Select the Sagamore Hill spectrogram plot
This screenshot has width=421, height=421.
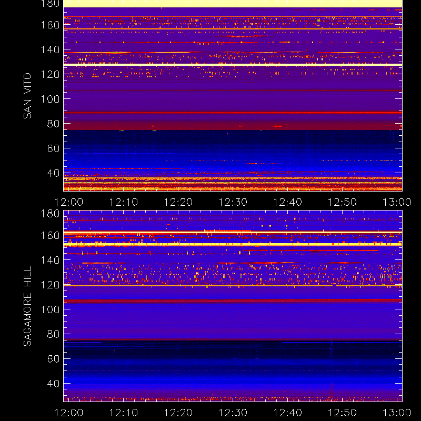[x=233, y=306]
